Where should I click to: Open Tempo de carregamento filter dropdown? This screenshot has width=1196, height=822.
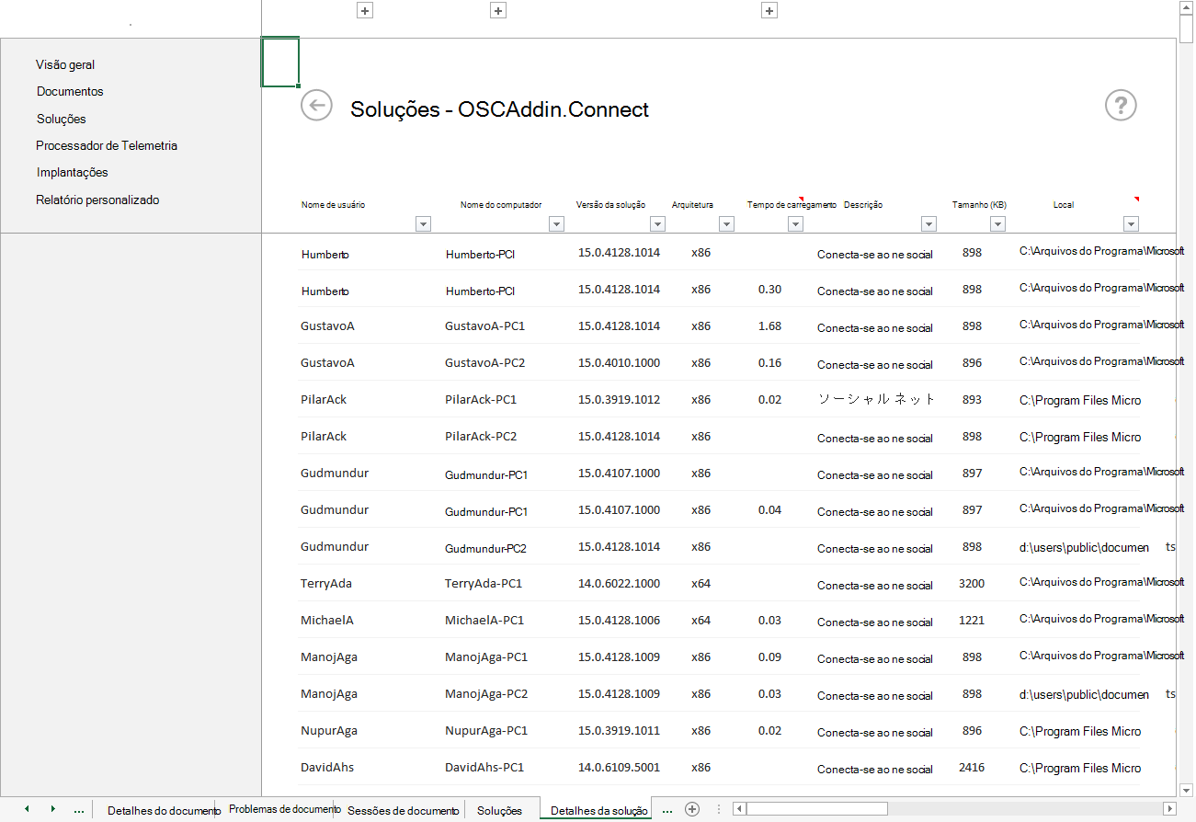(796, 223)
